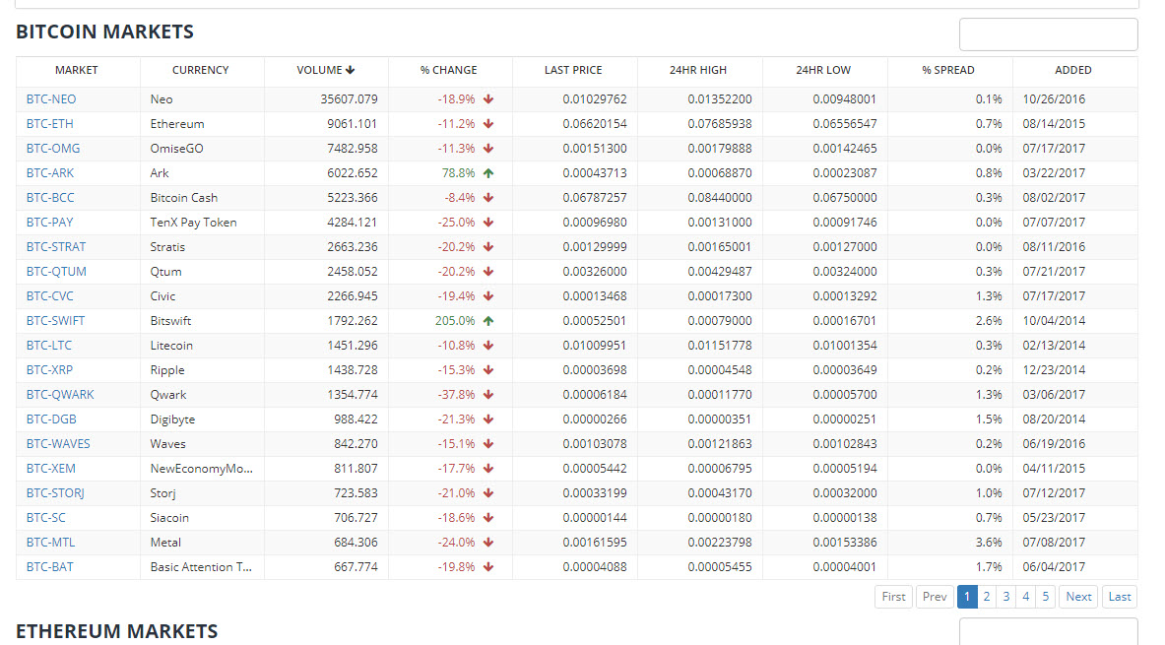Click the red down arrow in BTC-PAY row
The image size is (1165, 645).
(x=488, y=223)
